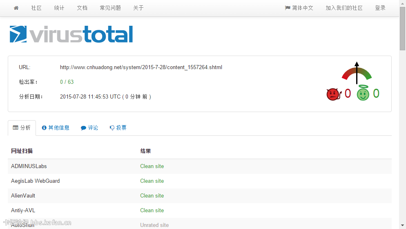Image resolution: width=406 pixels, height=229 pixels.
Task: Click the scanned URL text
Action: [141, 67]
